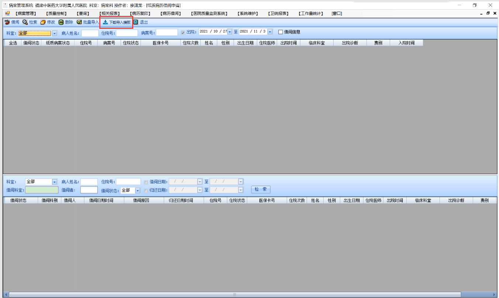Viewport: 499px width, 298px height.
Task: Check the 归还日期 filter checkbox
Action: point(146,191)
